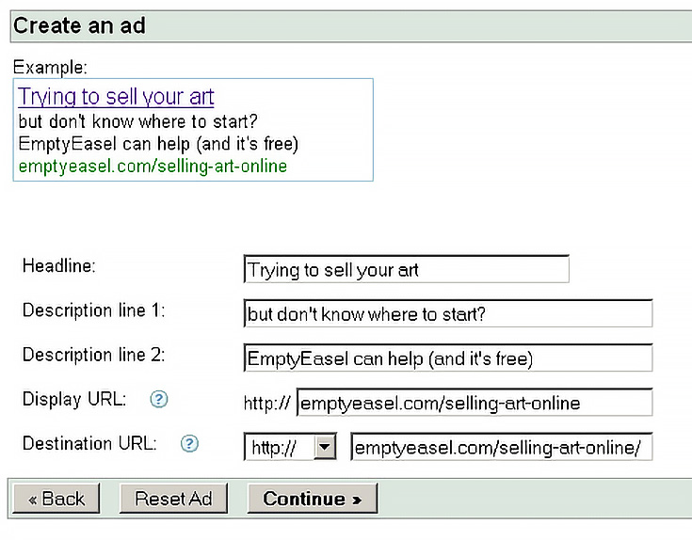Click the green emptyeasel.com example URL
The width and height of the screenshot is (692, 540).
coord(153,167)
